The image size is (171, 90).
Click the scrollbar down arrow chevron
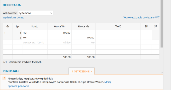(x=162, y=73)
